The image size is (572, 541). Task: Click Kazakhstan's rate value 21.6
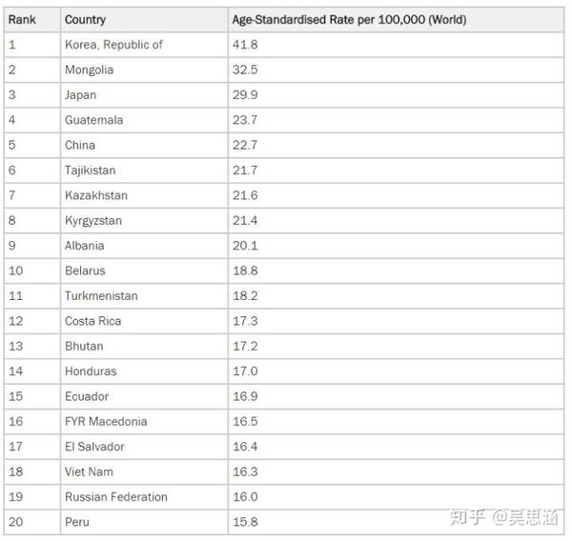tap(245, 196)
